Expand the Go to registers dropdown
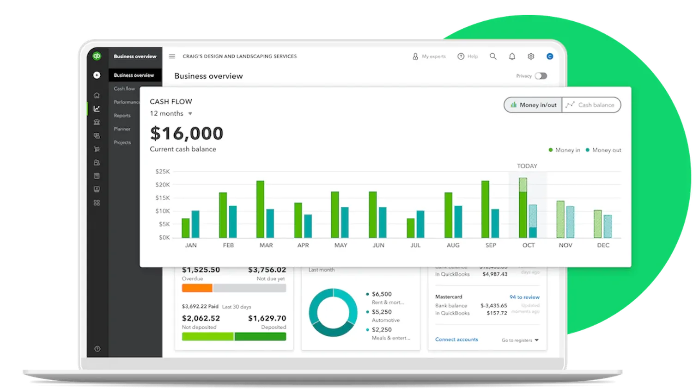693x389 pixels. click(520, 340)
